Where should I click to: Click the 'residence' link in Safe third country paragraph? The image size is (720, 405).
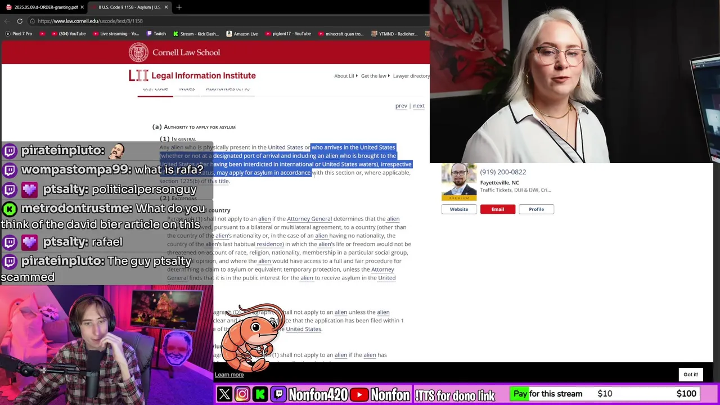[269, 244]
